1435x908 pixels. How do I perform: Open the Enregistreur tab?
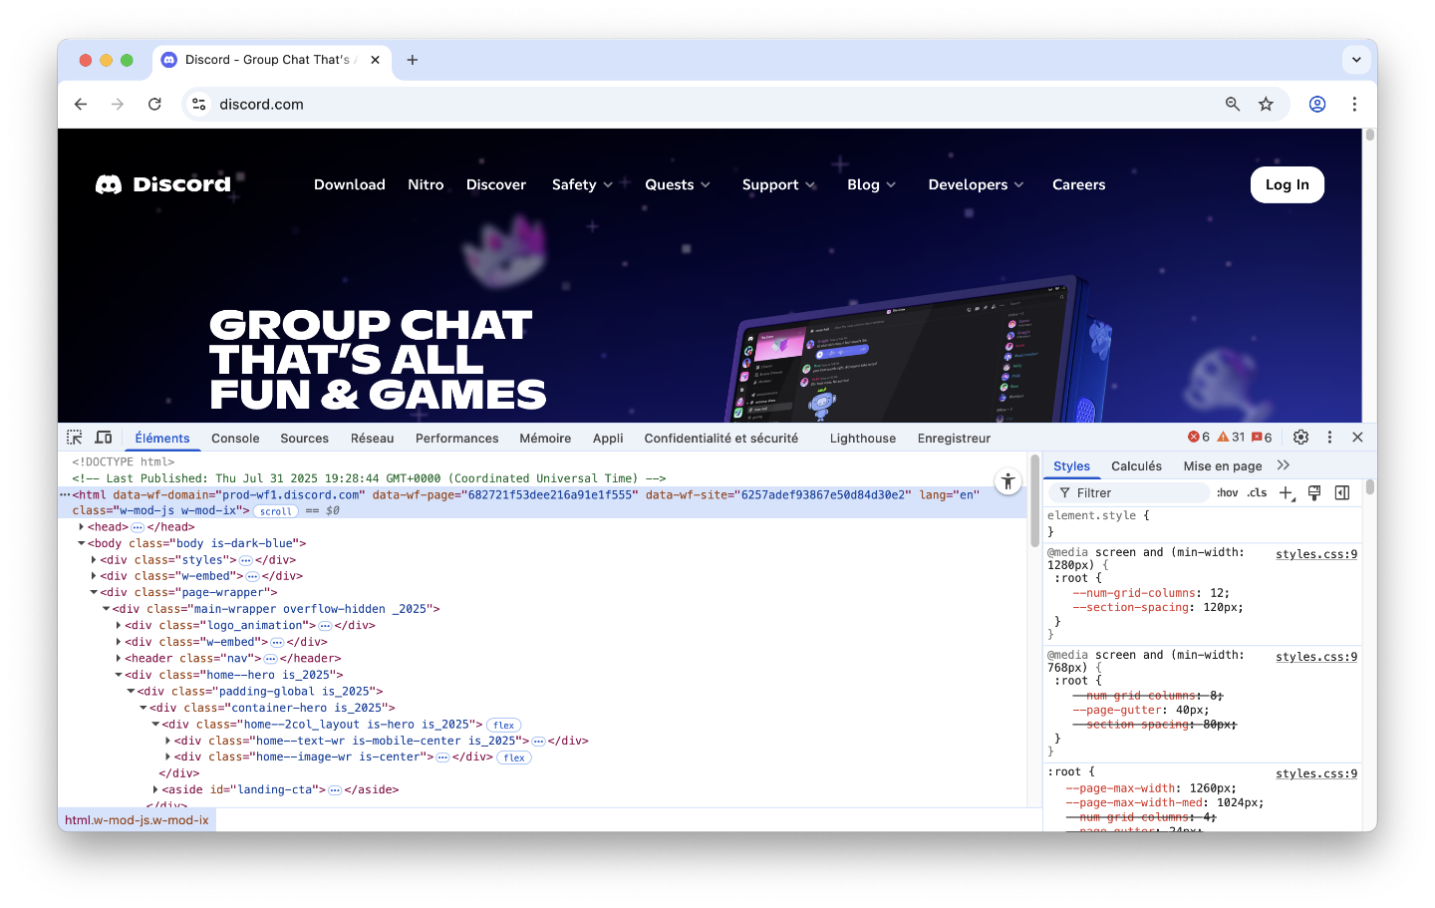(x=955, y=439)
